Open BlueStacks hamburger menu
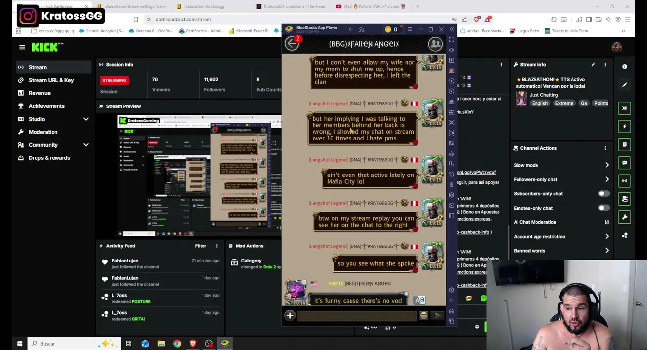This screenshot has width=647, height=350. [409, 30]
